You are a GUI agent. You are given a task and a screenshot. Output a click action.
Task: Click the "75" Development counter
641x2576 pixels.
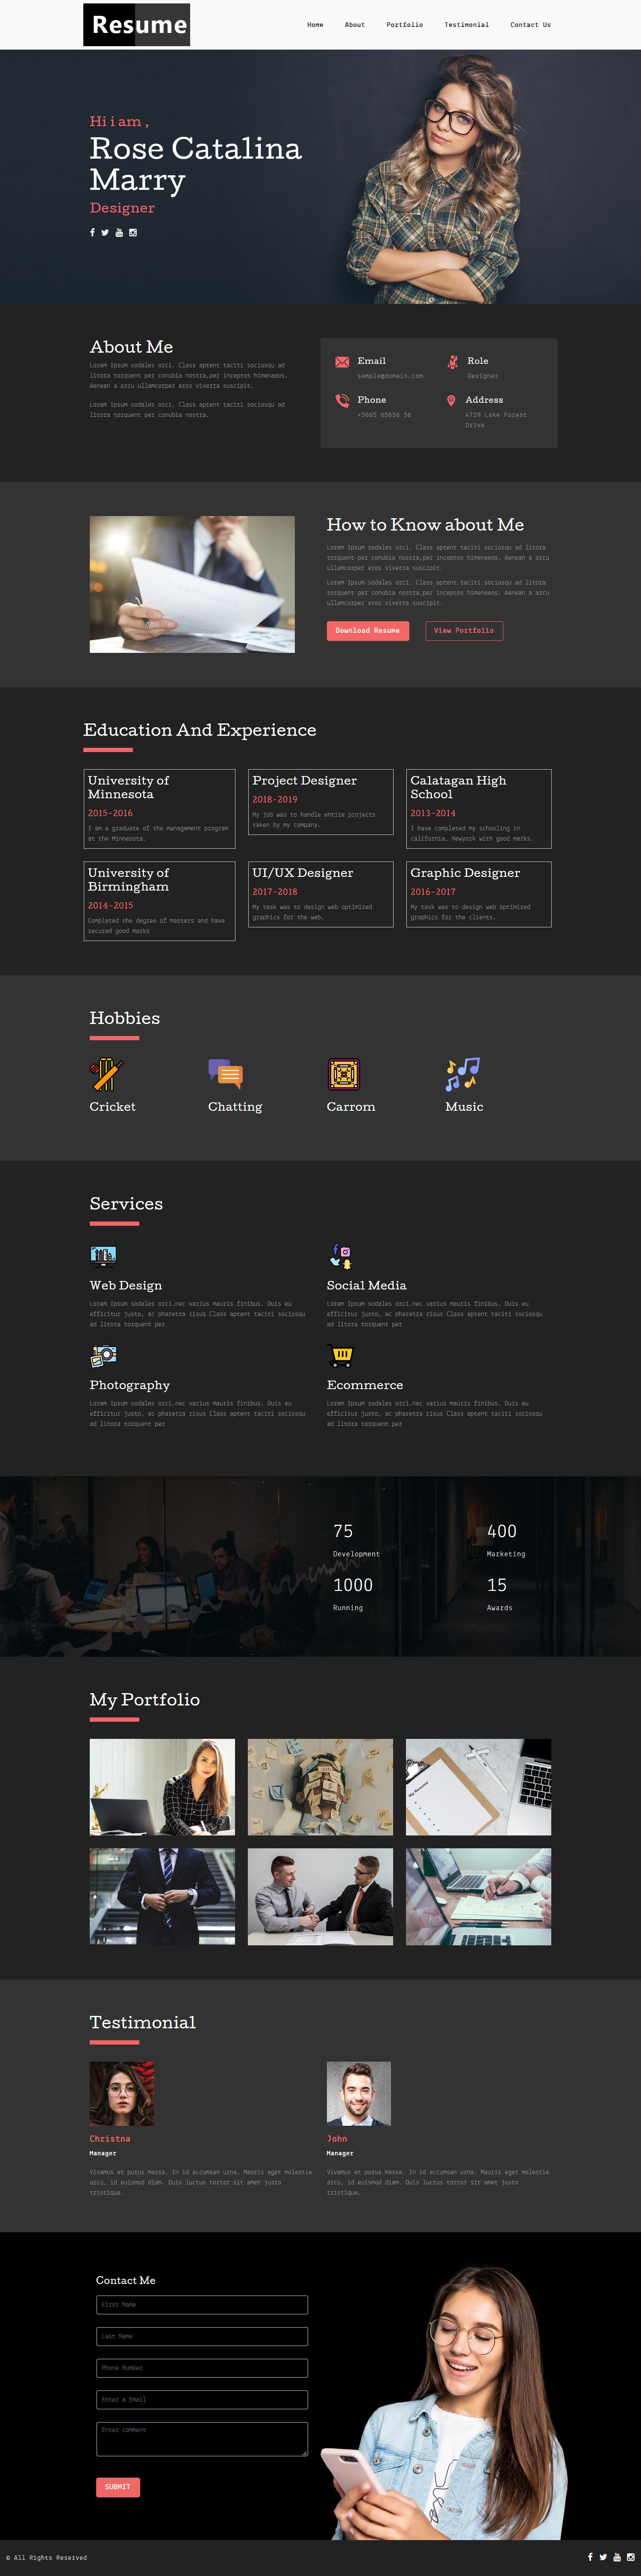coord(343,1531)
